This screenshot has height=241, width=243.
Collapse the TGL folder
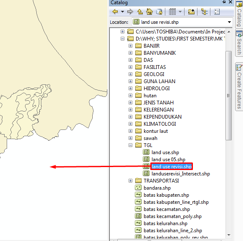(131, 145)
